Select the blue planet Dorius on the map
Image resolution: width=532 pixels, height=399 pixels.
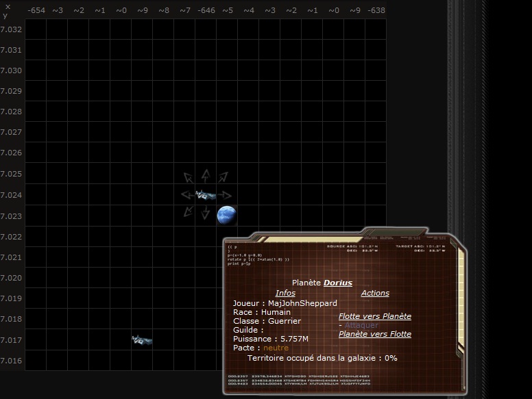(x=226, y=215)
